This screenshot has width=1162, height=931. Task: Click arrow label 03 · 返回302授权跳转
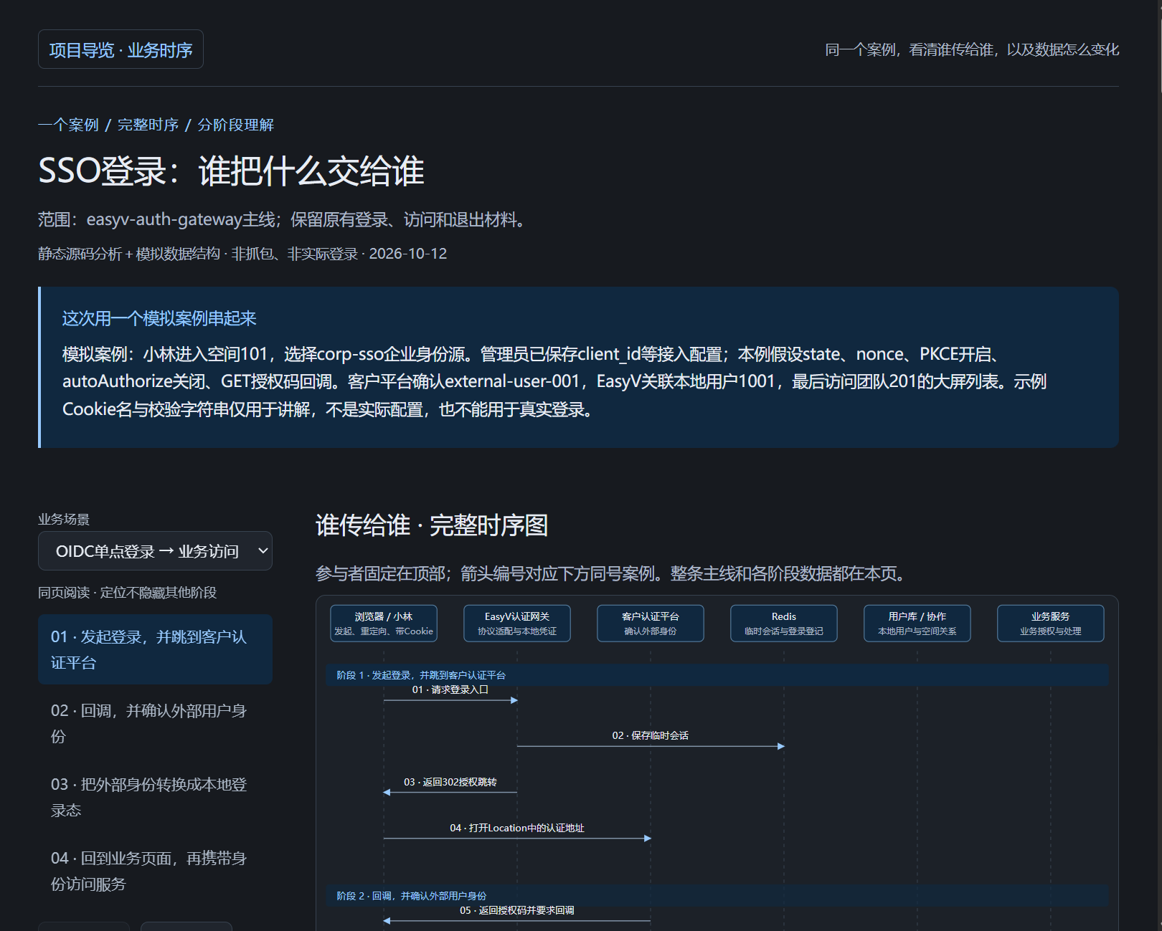click(x=450, y=782)
